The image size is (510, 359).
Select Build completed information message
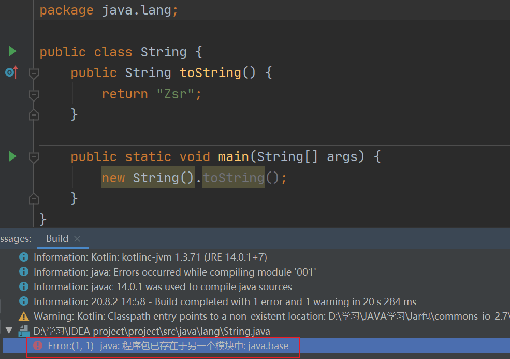tap(225, 301)
